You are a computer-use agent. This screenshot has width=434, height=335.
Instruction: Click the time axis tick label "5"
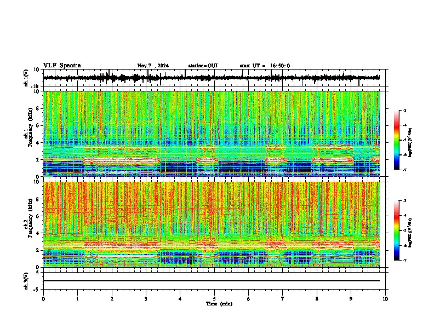[214, 299]
